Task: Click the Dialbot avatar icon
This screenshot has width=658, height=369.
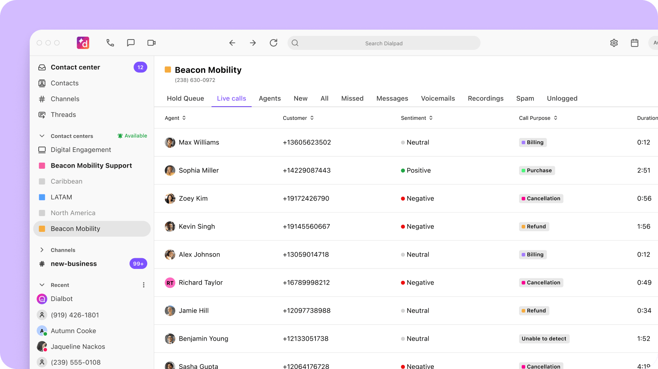Action: click(x=42, y=299)
